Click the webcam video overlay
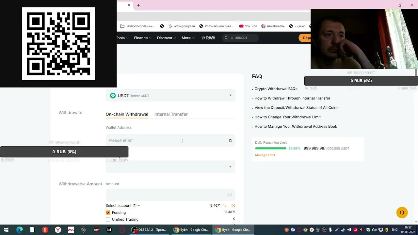The width and height of the screenshot is (418, 235). pyautogui.click(x=364, y=39)
